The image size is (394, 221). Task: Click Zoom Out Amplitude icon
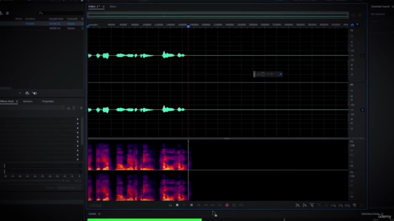tap(305, 205)
